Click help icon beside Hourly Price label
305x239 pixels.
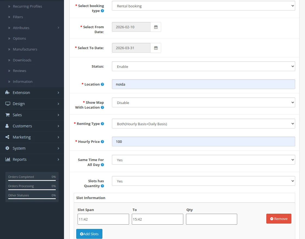[x=102, y=141]
